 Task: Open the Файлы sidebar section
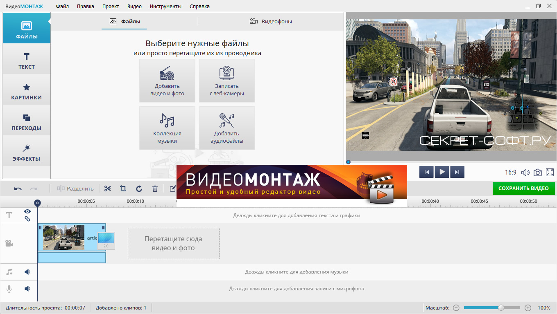pos(27,28)
